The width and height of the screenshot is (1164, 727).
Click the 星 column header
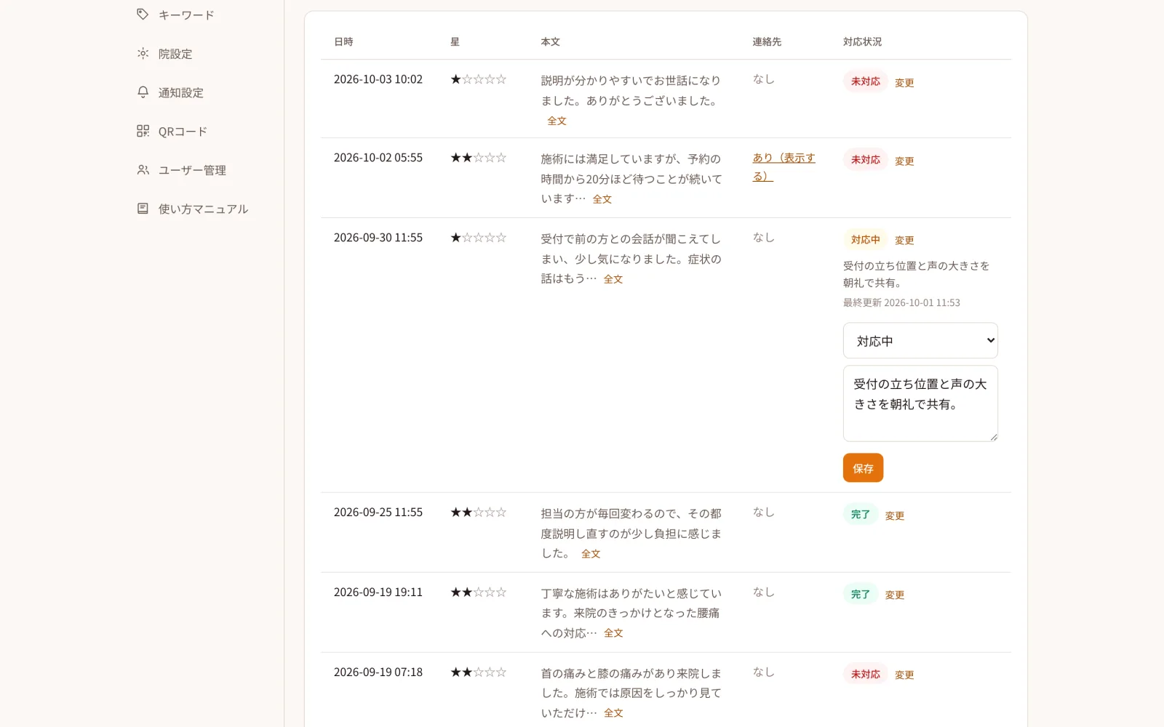(455, 42)
